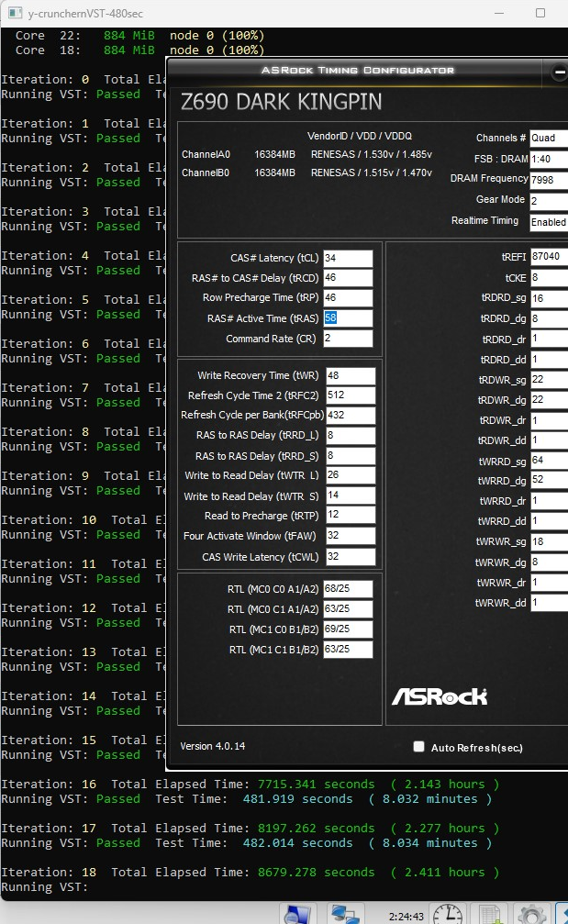The width and height of the screenshot is (568, 924).
Task: Click the Row Precharge Time (tRP) field
Action: click(x=348, y=297)
